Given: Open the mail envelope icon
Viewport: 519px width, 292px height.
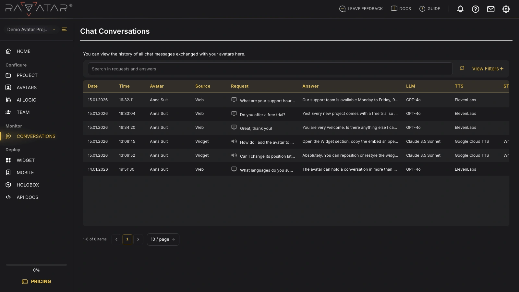Looking at the screenshot, I should pyautogui.click(x=490, y=9).
